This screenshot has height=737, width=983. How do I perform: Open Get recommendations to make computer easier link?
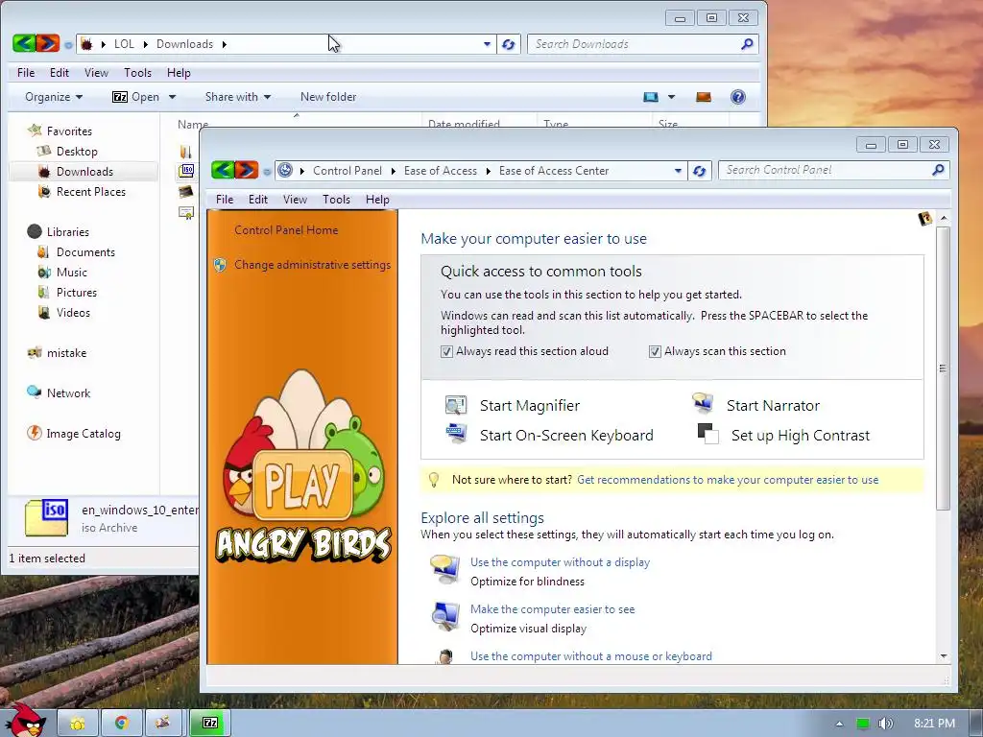click(x=728, y=480)
